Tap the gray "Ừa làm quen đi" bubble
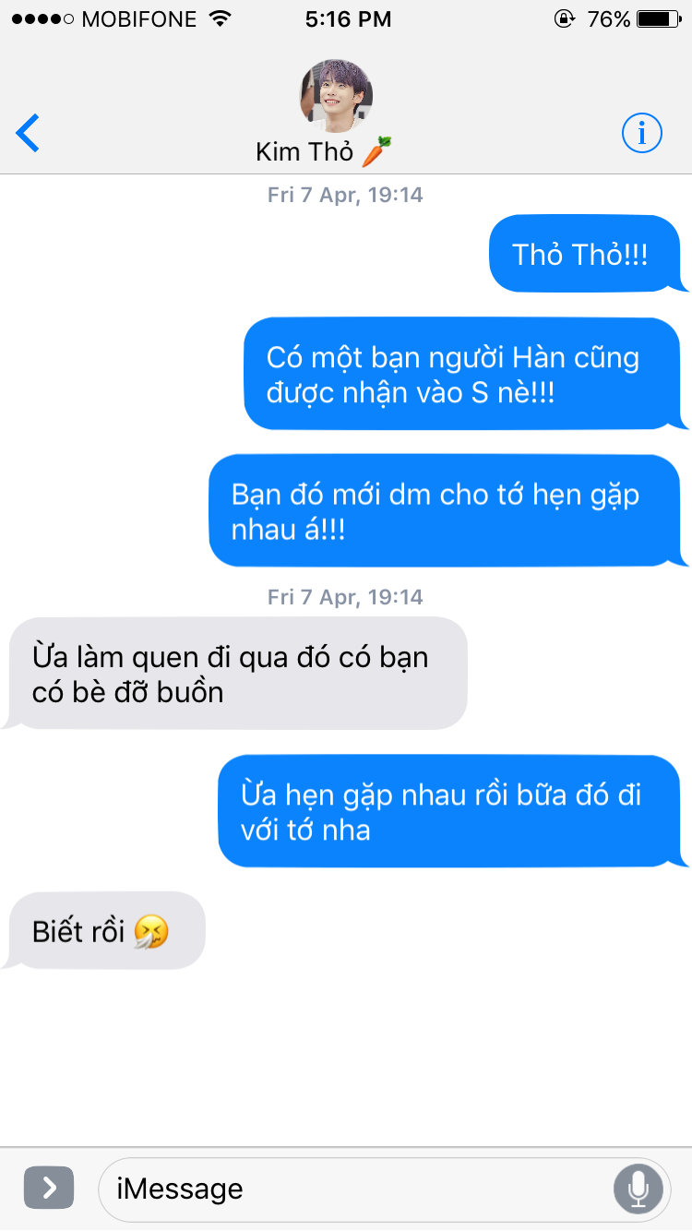Viewport: 692px width, 1231px height. coord(236,673)
